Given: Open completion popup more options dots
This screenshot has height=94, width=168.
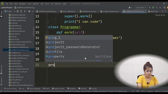Looking at the screenshot, I should tap(111, 60).
